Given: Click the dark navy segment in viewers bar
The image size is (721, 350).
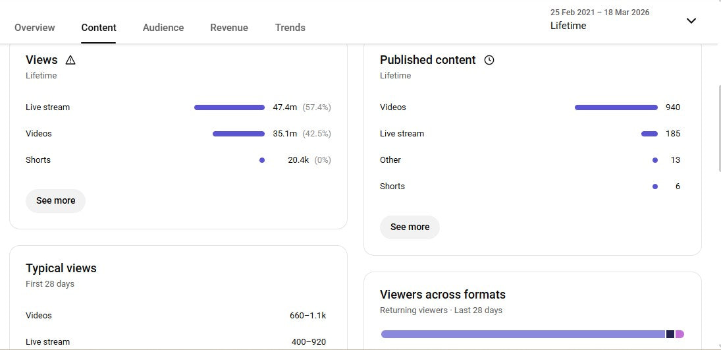Looking at the screenshot, I should click(x=670, y=334).
